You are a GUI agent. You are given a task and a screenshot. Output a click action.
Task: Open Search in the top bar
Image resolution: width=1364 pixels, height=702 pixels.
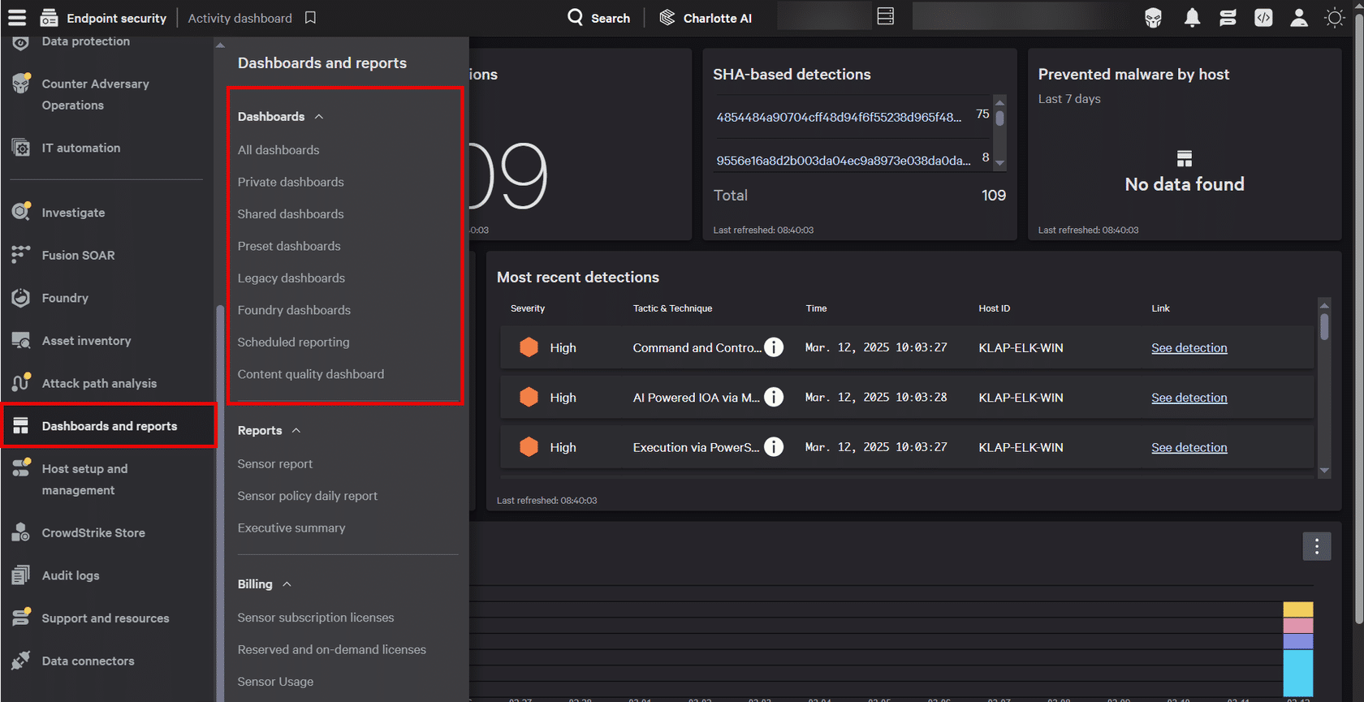598,18
